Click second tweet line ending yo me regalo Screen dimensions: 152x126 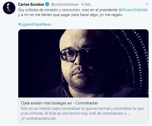[71, 15]
